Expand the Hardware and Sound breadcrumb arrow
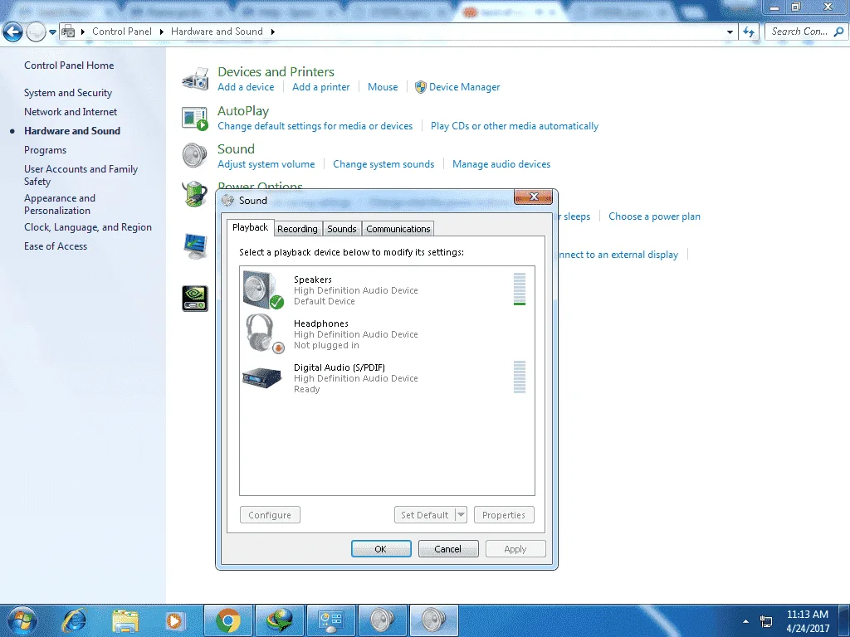Viewport: 850px width, 637px height. coord(272,32)
